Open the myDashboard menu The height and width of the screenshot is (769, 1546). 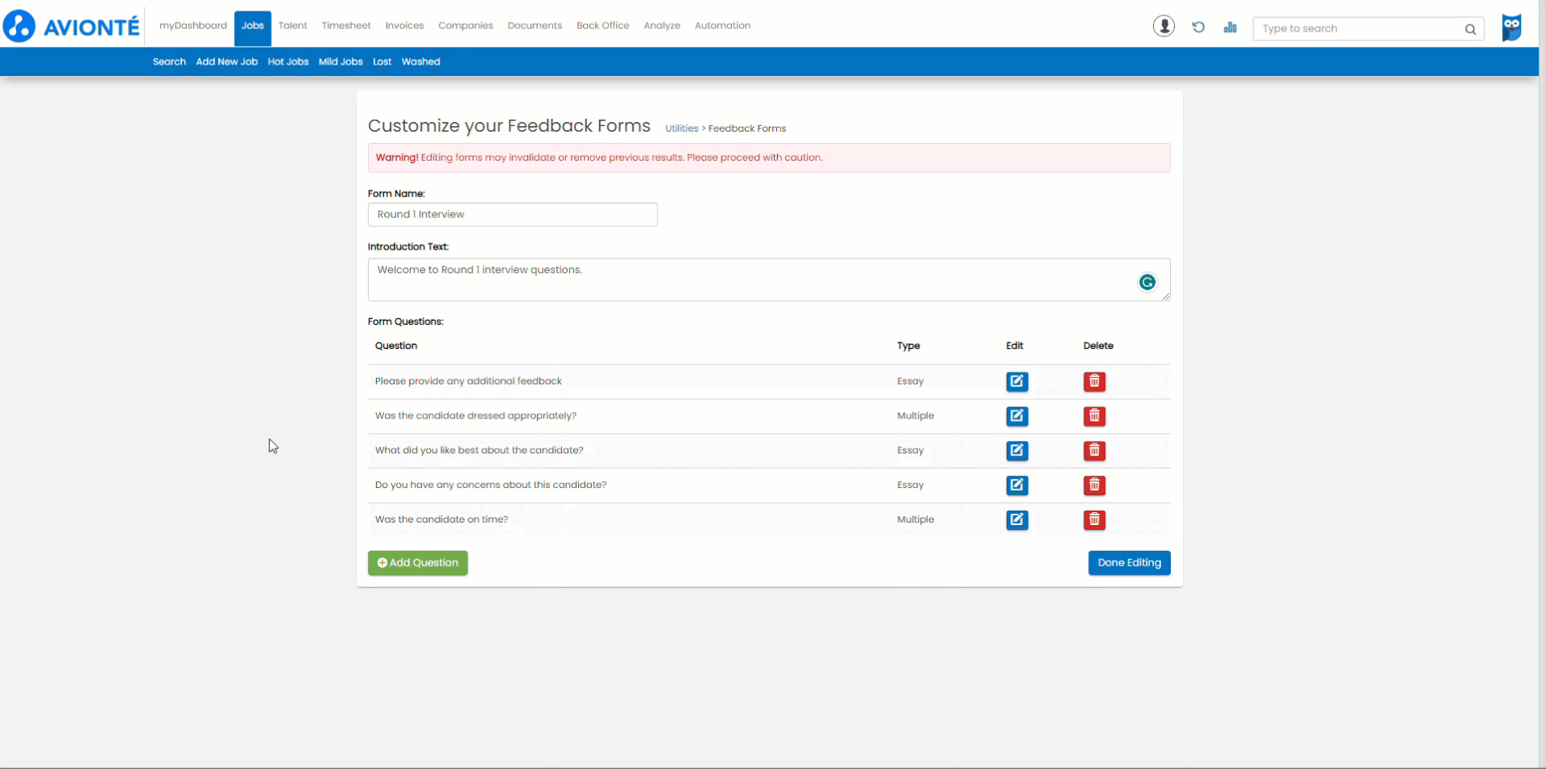pyautogui.click(x=192, y=26)
